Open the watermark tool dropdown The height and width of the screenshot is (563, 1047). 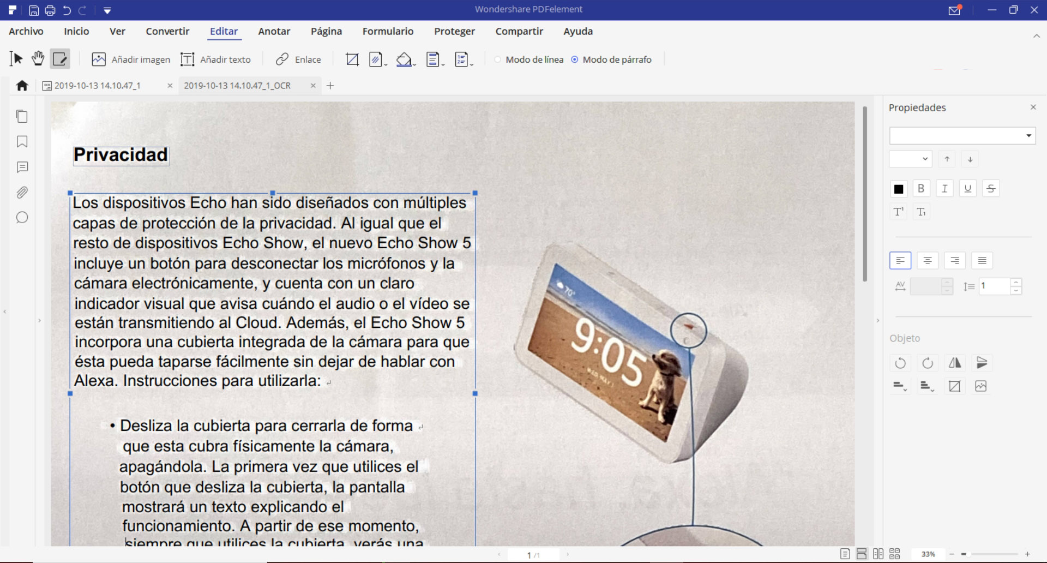pyautogui.click(x=378, y=59)
